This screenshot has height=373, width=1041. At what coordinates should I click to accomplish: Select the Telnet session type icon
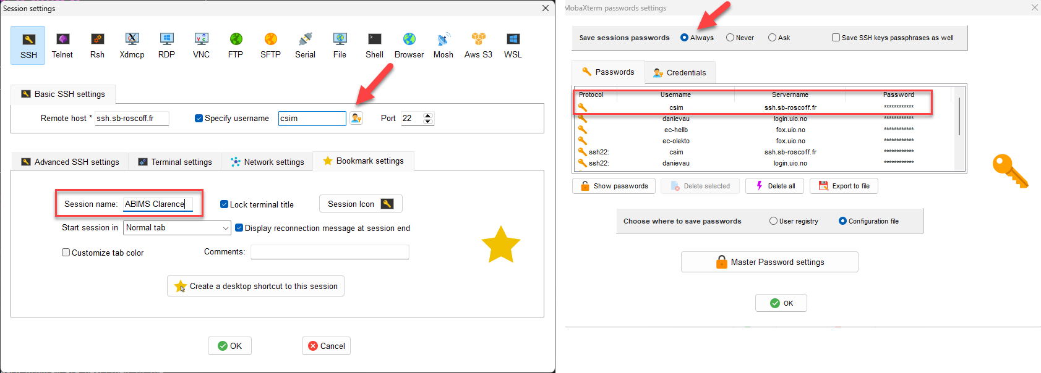(62, 45)
